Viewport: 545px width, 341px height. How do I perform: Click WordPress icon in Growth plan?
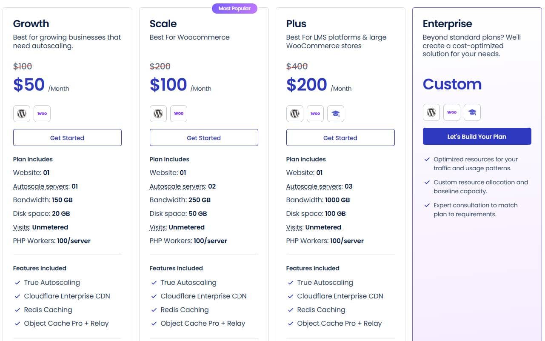click(x=22, y=114)
